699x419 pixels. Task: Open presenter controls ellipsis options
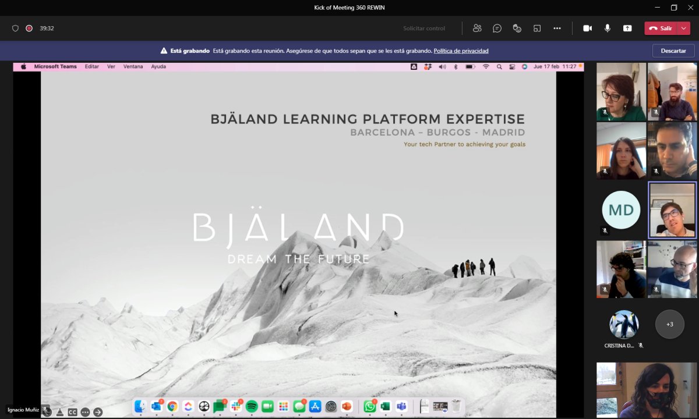pyautogui.click(x=85, y=412)
